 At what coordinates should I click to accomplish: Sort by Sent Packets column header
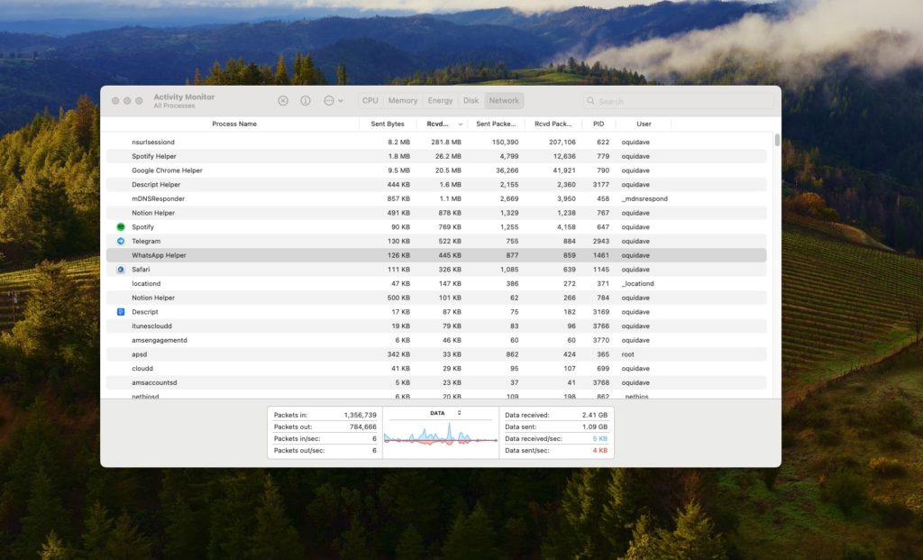click(x=496, y=124)
